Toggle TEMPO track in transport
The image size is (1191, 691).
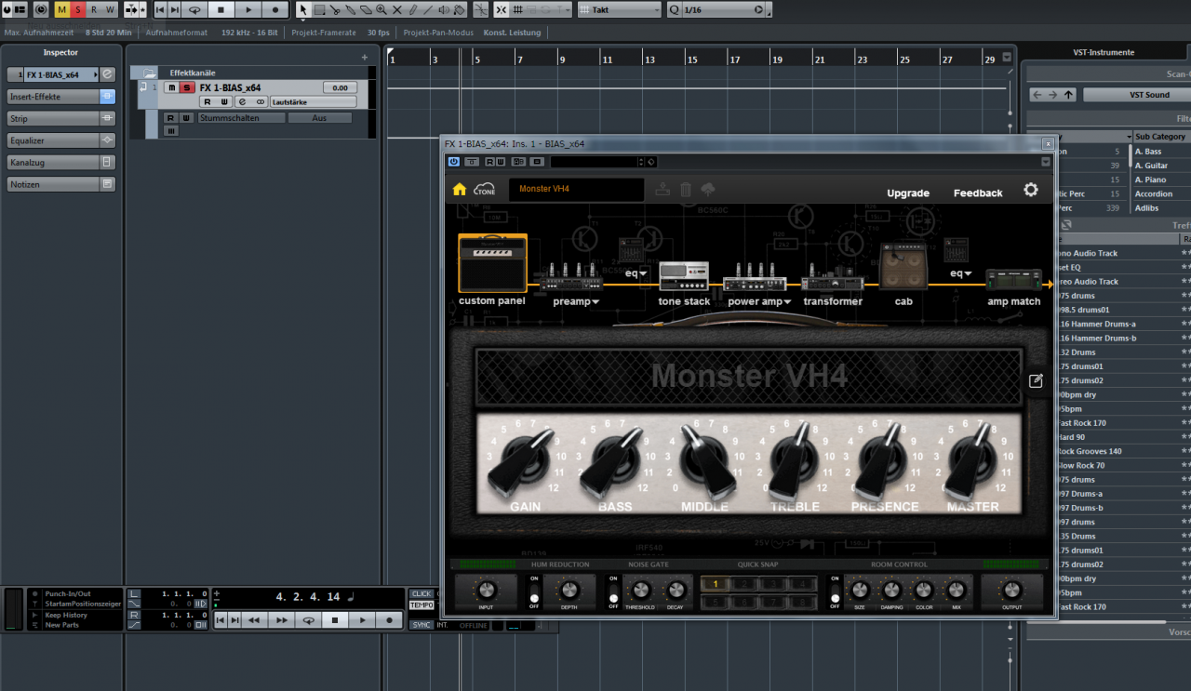pos(422,605)
